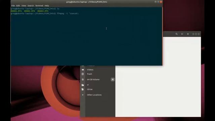Open the Terminal menu in menu bar
The image size is (215, 121).
click(x=39, y=6)
